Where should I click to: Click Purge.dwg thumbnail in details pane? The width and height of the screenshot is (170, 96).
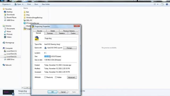click(8, 93)
